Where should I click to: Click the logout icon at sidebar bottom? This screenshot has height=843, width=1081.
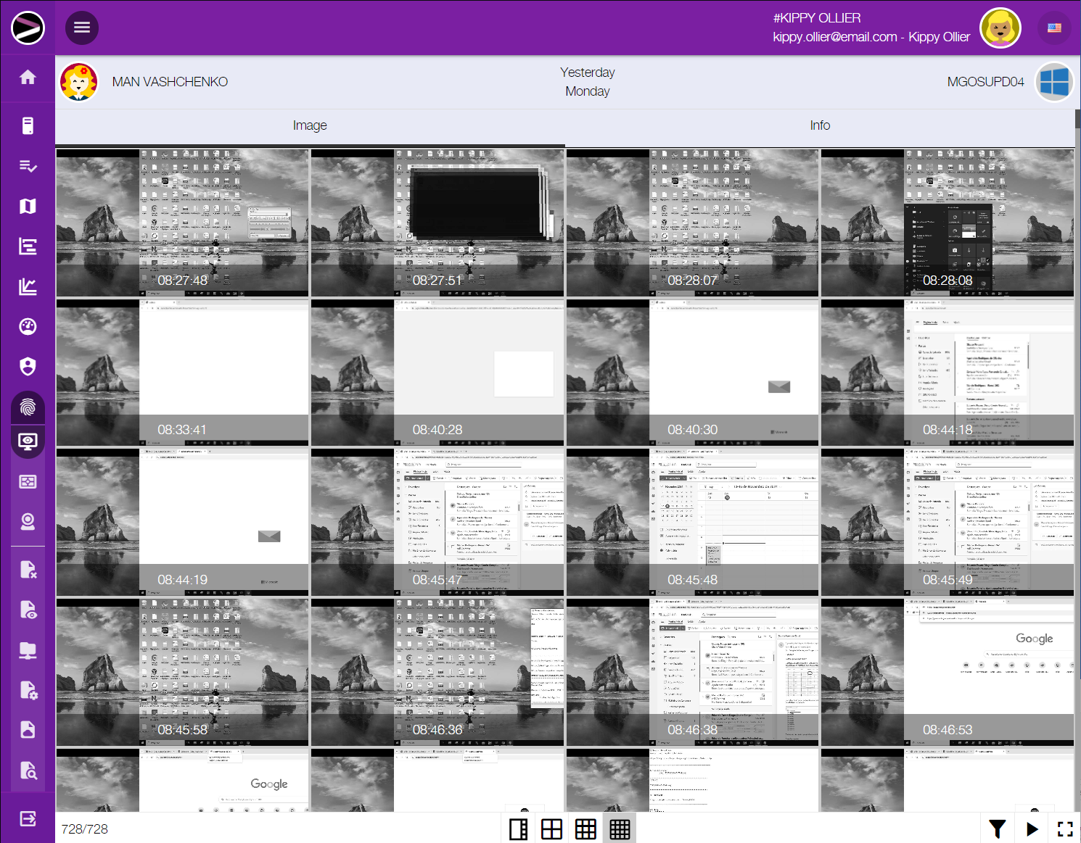click(x=28, y=819)
